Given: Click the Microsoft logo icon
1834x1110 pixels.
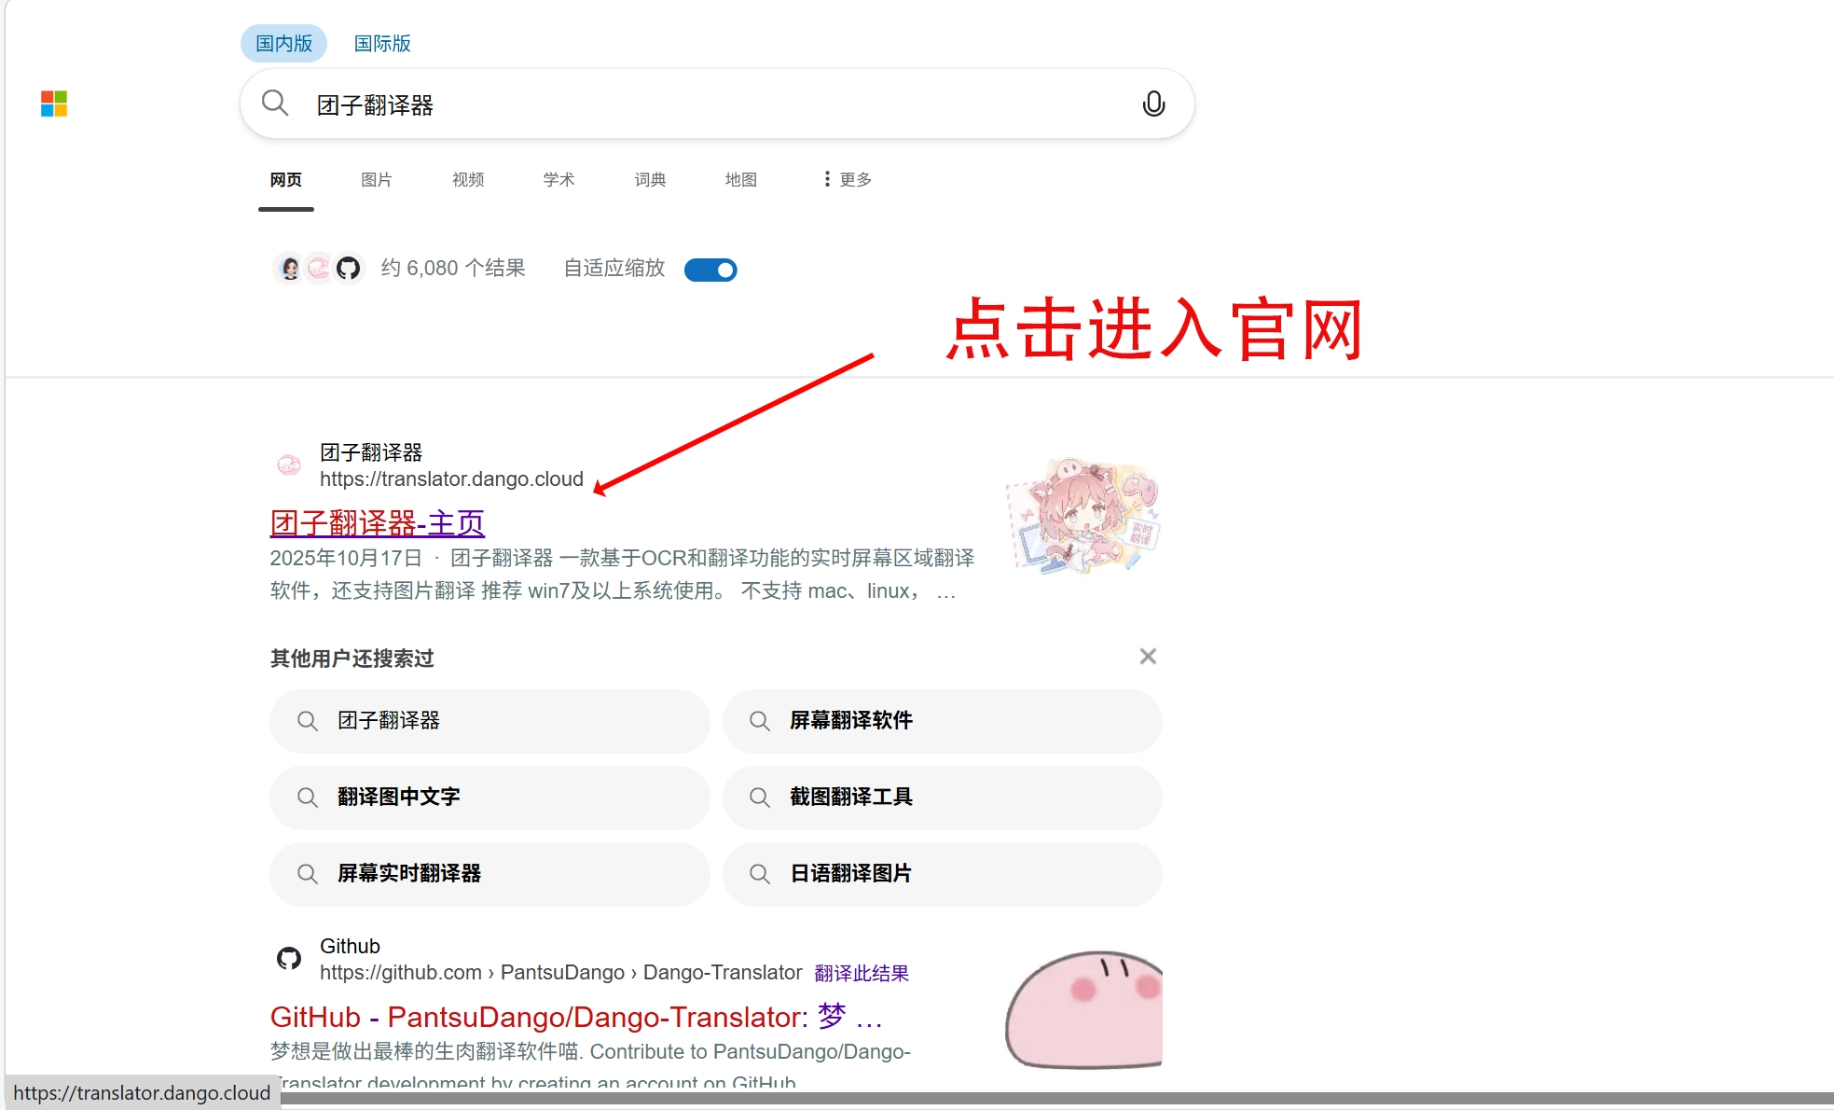Looking at the screenshot, I should [x=54, y=104].
